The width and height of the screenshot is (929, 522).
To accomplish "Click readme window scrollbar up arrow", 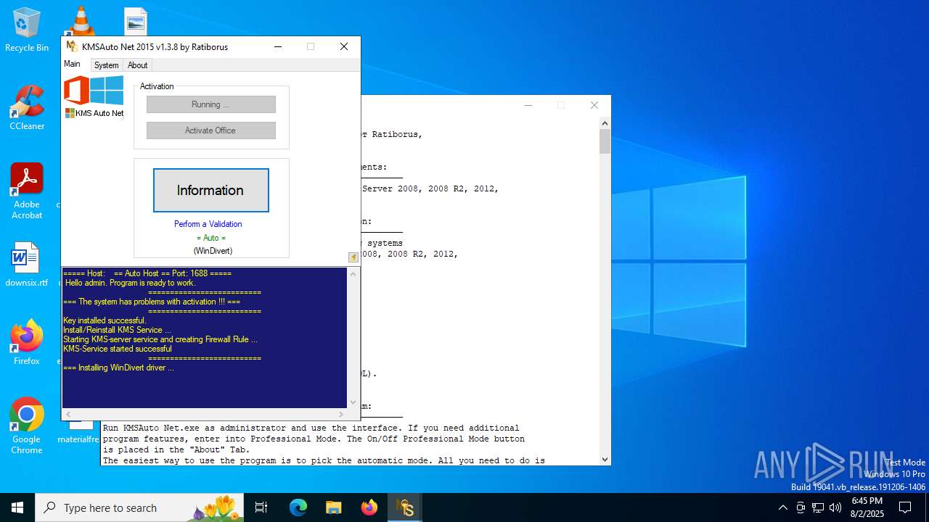I will [605, 123].
